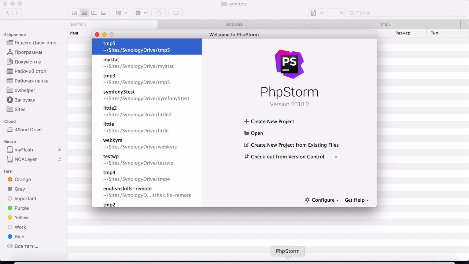
Task: Open Яндекс.Диск folder in sidebar
Action: [37, 43]
